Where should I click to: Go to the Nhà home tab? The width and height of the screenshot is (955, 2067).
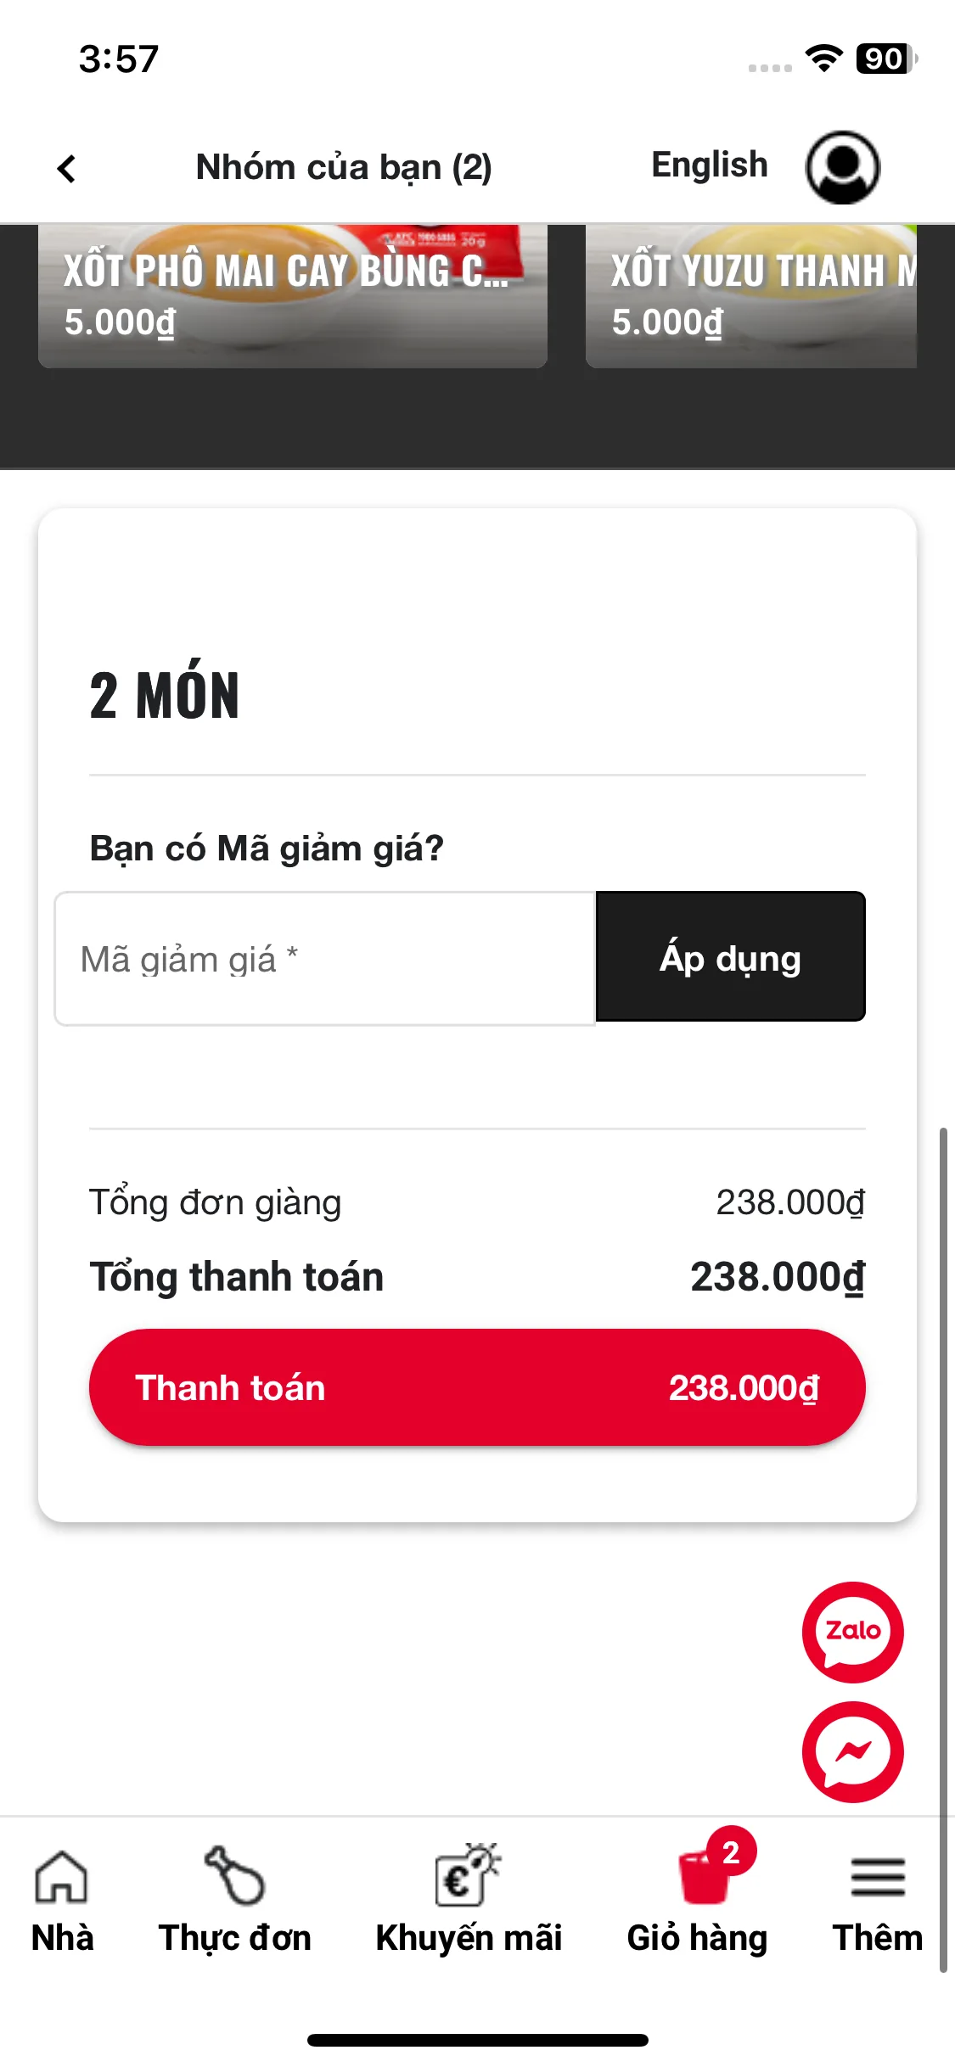[x=62, y=1901]
